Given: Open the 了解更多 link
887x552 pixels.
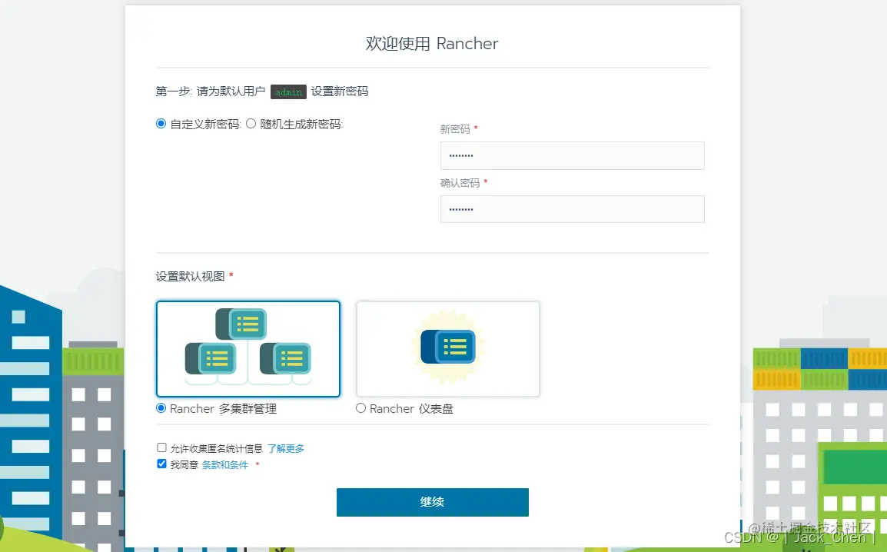Looking at the screenshot, I should click(286, 447).
